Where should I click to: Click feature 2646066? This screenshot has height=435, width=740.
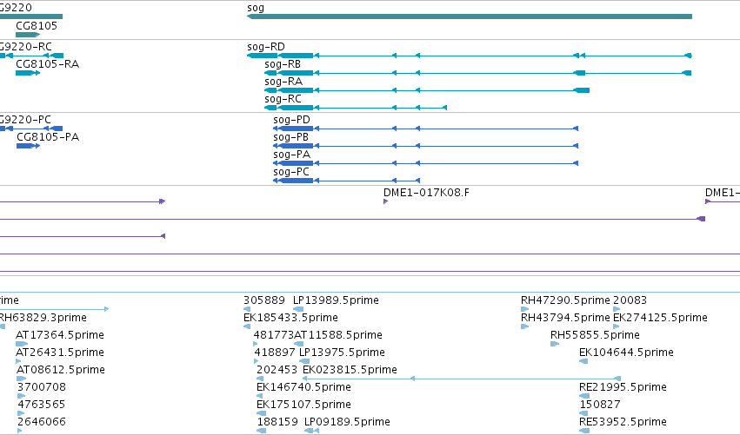coord(20,431)
